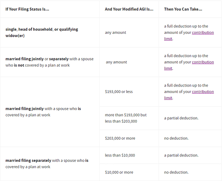Viewport: 222px width, 181px height.
Task: Select 'married filing jointly or separately' status cell
Action: [x=50, y=62]
